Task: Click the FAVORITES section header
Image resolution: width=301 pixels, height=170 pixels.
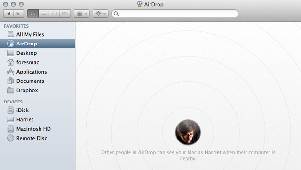Action: (x=16, y=26)
